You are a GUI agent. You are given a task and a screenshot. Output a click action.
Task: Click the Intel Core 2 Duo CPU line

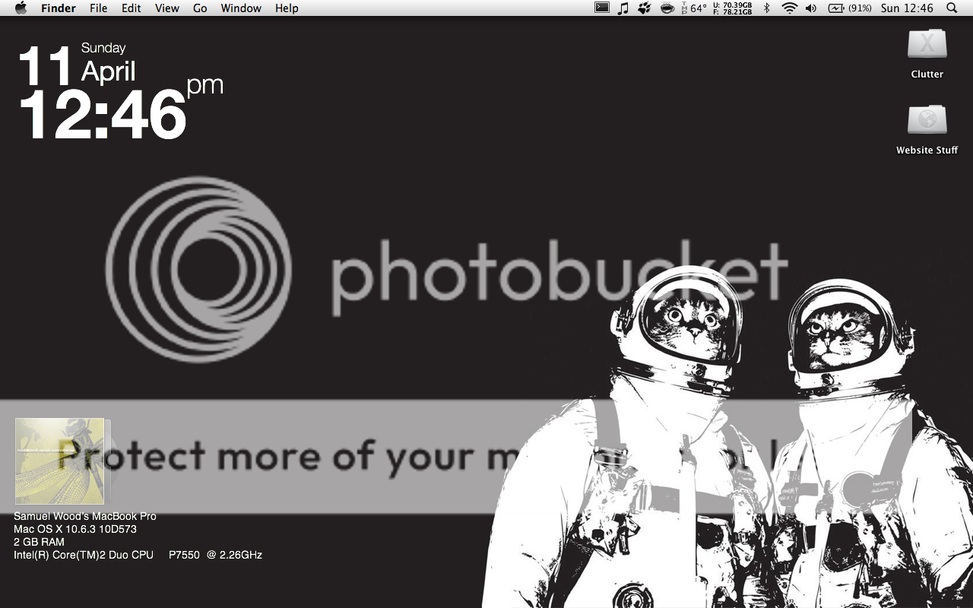point(138,555)
